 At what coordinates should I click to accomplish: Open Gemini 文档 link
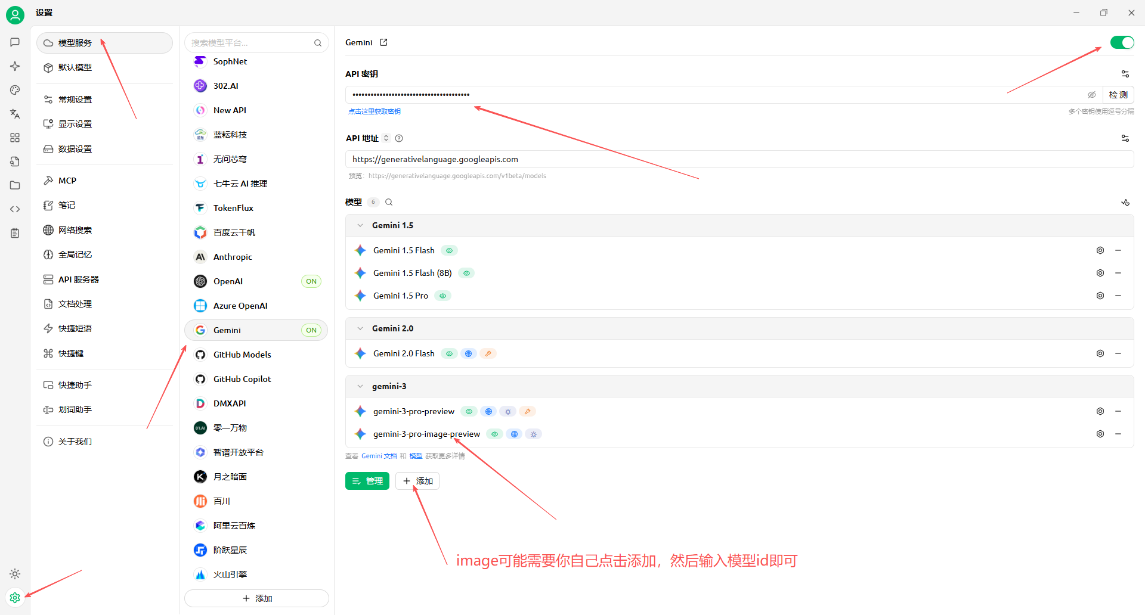point(379,456)
